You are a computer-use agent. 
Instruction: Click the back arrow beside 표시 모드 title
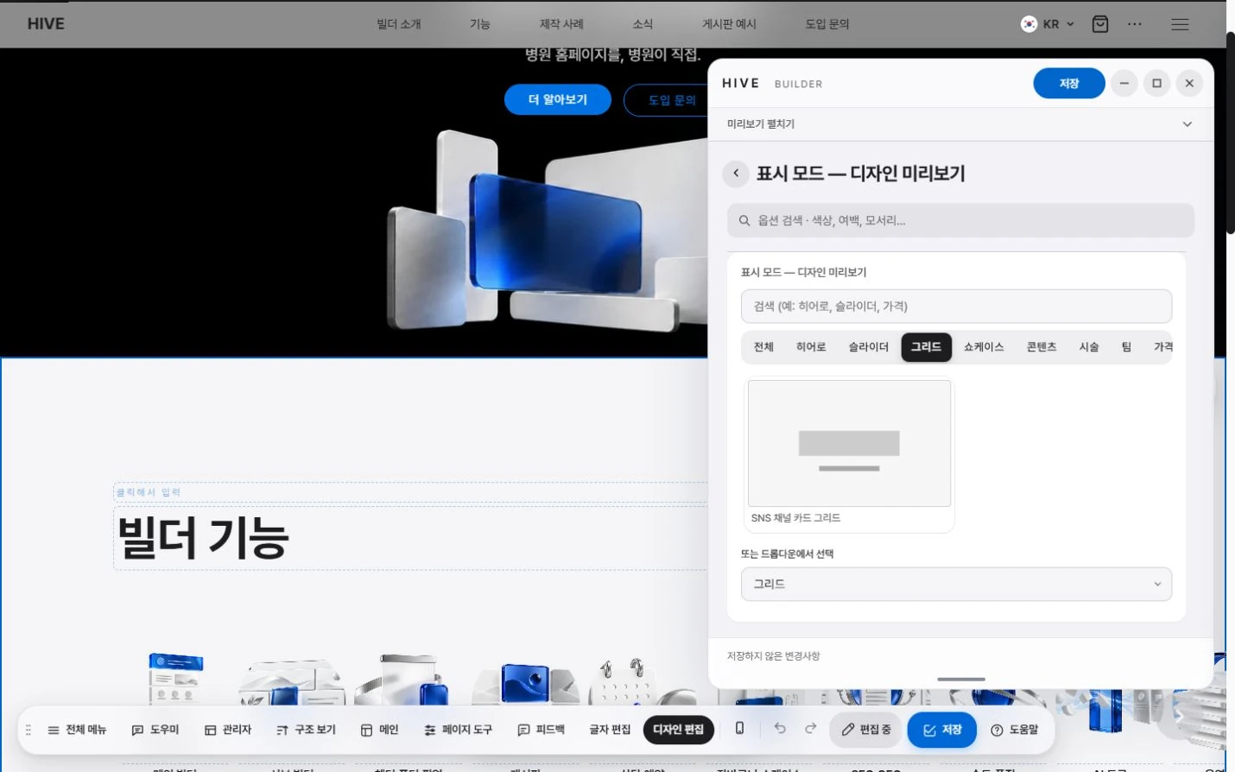pyautogui.click(x=736, y=174)
